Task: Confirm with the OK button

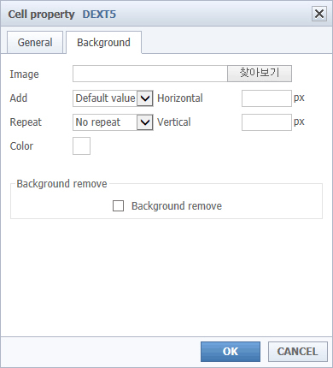Action: [231, 352]
